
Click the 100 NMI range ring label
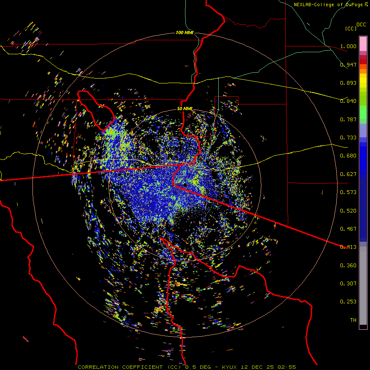185,32
